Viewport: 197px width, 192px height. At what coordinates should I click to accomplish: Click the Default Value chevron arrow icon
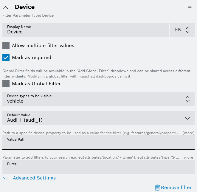pyautogui.click(x=187, y=118)
